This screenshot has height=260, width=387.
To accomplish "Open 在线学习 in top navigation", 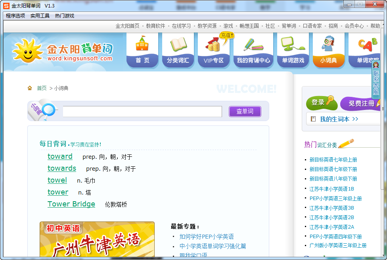I will pos(181,26).
